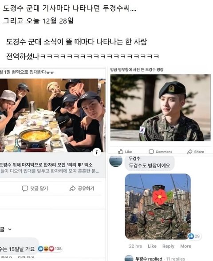Image resolution: width=213 pixels, height=261 pixels.
Task: Click 두경수 commenter profile avatar
Action: [x=116, y=161]
